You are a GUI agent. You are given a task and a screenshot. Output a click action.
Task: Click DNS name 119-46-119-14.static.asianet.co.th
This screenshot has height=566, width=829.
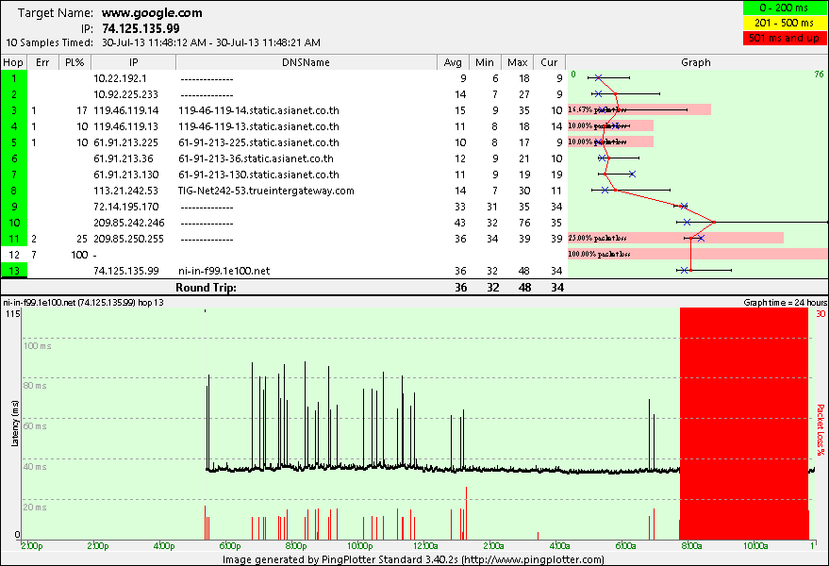[x=258, y=110]
